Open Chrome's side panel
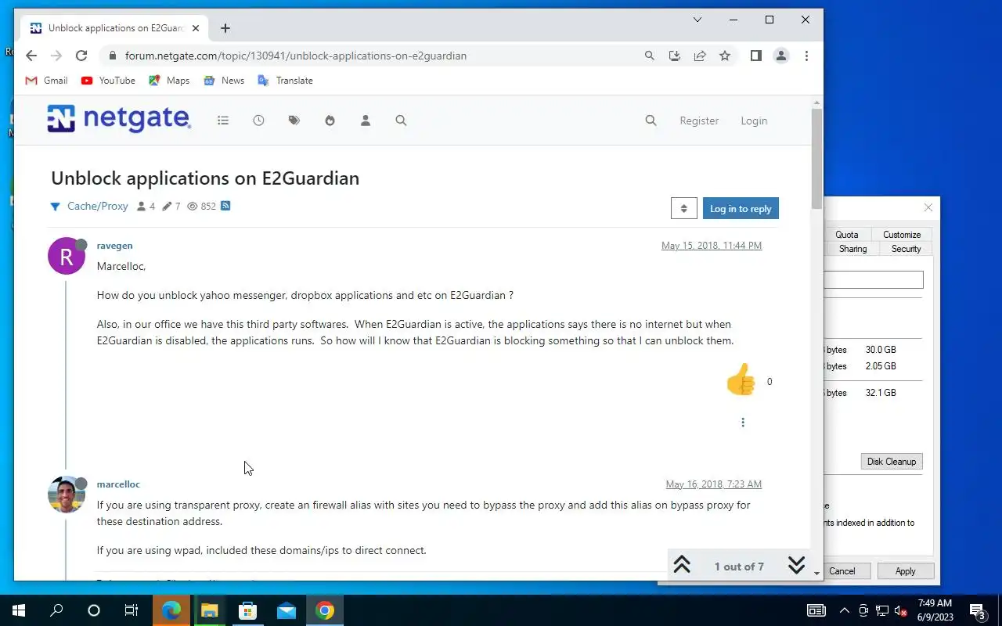Screen dimensions: 1002x626 point(755,56)
